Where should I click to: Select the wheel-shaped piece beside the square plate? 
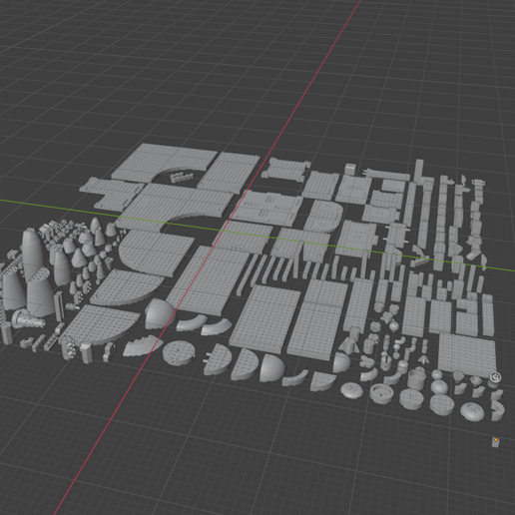point(495,378)
